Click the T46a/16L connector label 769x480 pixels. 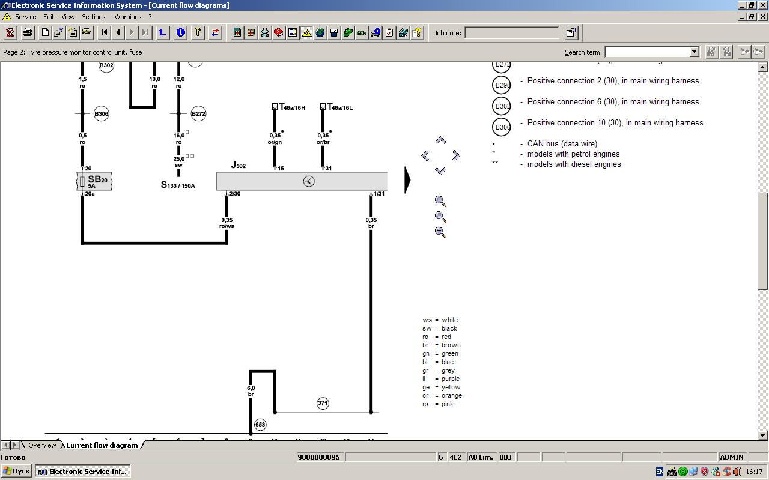click(340, 107)
